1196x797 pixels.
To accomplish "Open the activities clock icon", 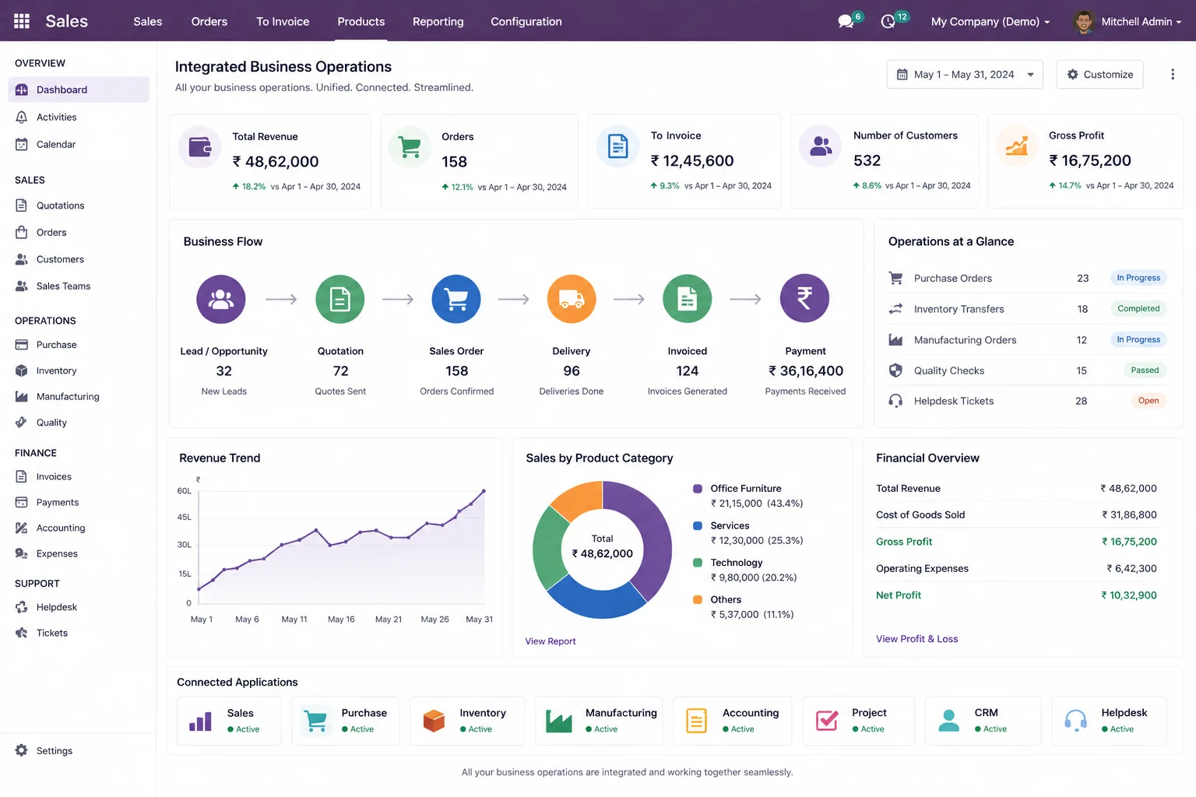I will point(888,22).
